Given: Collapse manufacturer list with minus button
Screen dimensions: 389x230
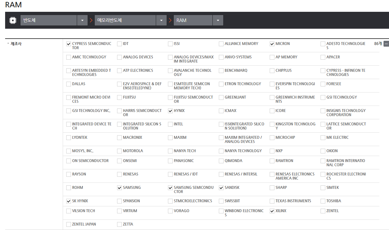Looking at the screenshot, I should click(386, 44).
